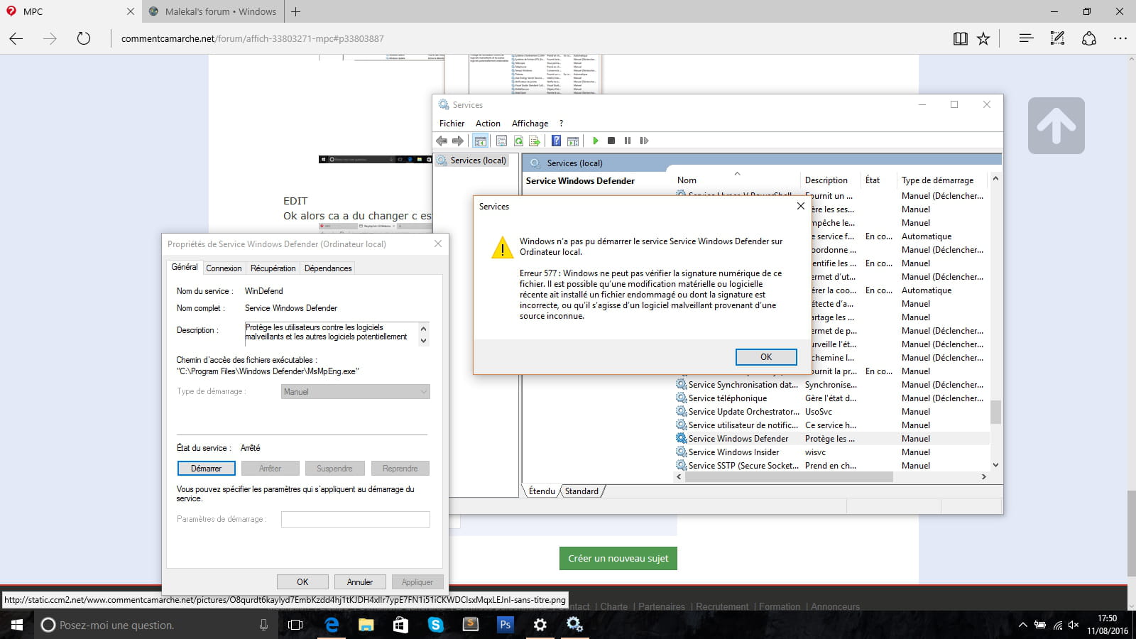1136x639 pixels.
Task: Click the Services list horizontal scrollbar
Action: [x=788, y=477]
